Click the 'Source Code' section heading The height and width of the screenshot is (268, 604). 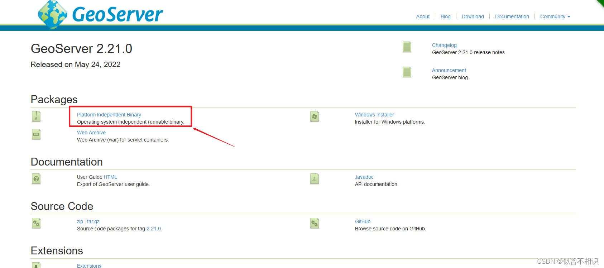pos(62,206)
